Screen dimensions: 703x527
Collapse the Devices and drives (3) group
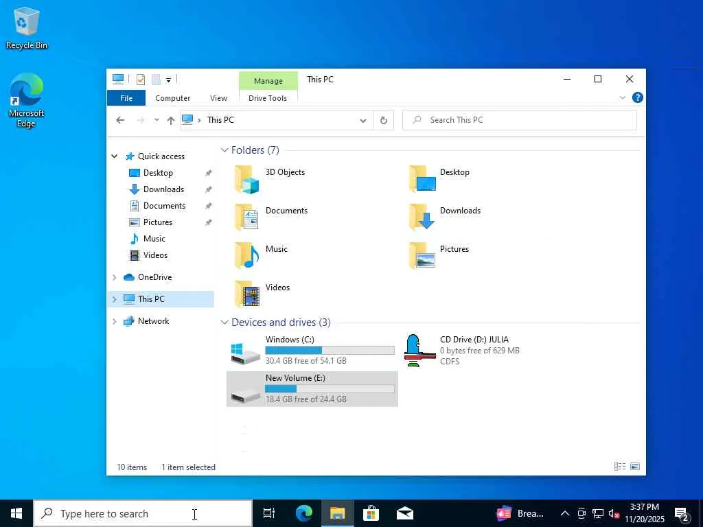click(224, 323)
